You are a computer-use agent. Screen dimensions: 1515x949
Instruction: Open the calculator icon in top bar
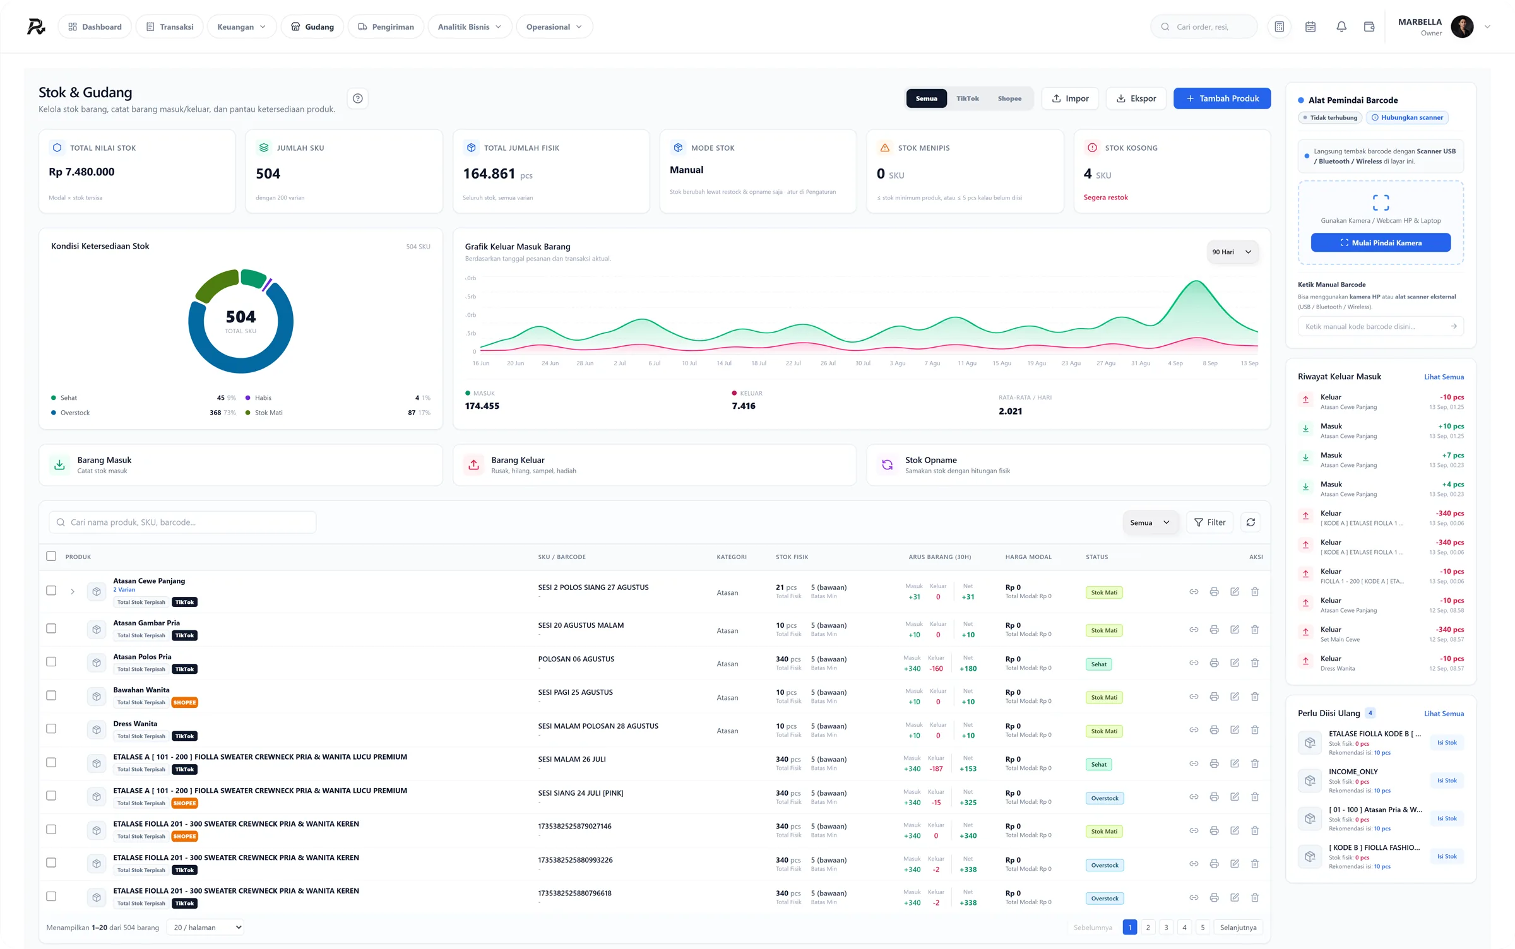pos(1279,27)
